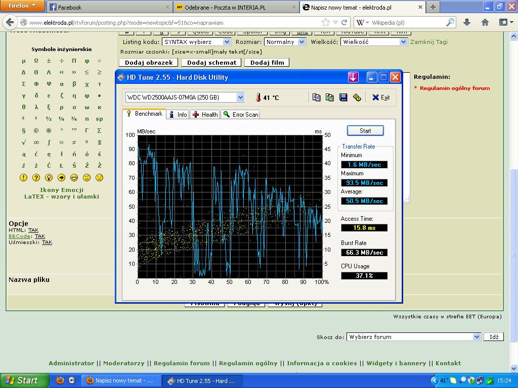Click the Dodaj schemat button

(211, 62)
